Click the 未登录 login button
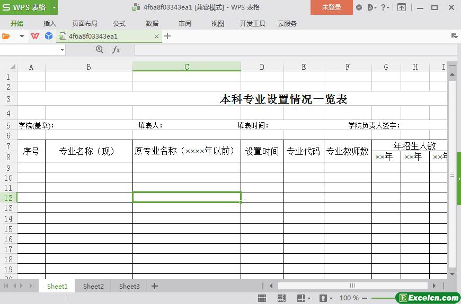The width and height of the screenshot is (461, 304). click(332, 7)
